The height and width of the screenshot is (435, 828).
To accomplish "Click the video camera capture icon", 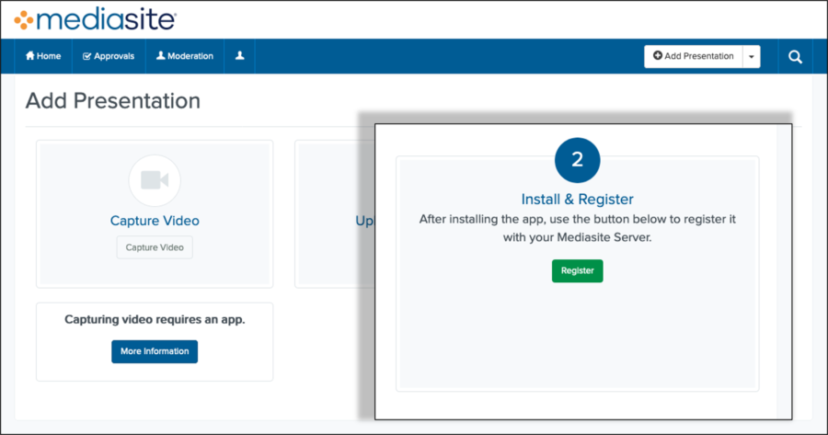I will [155, 180].
